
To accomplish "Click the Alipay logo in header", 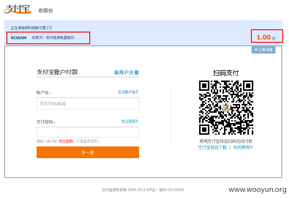I will click(x=18, y=9).
